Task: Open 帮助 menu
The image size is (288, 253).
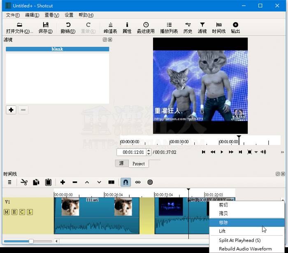Action: coord(86,15)
